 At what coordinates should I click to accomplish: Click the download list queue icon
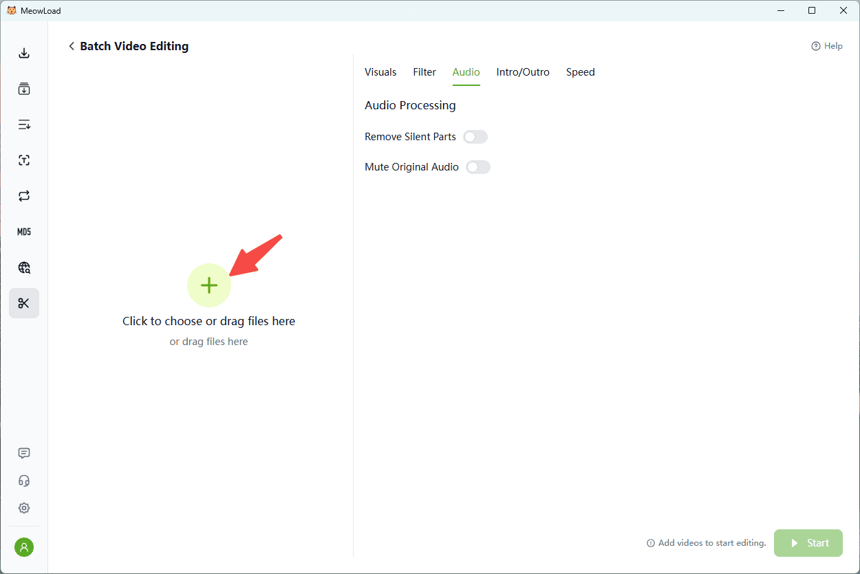24,125
